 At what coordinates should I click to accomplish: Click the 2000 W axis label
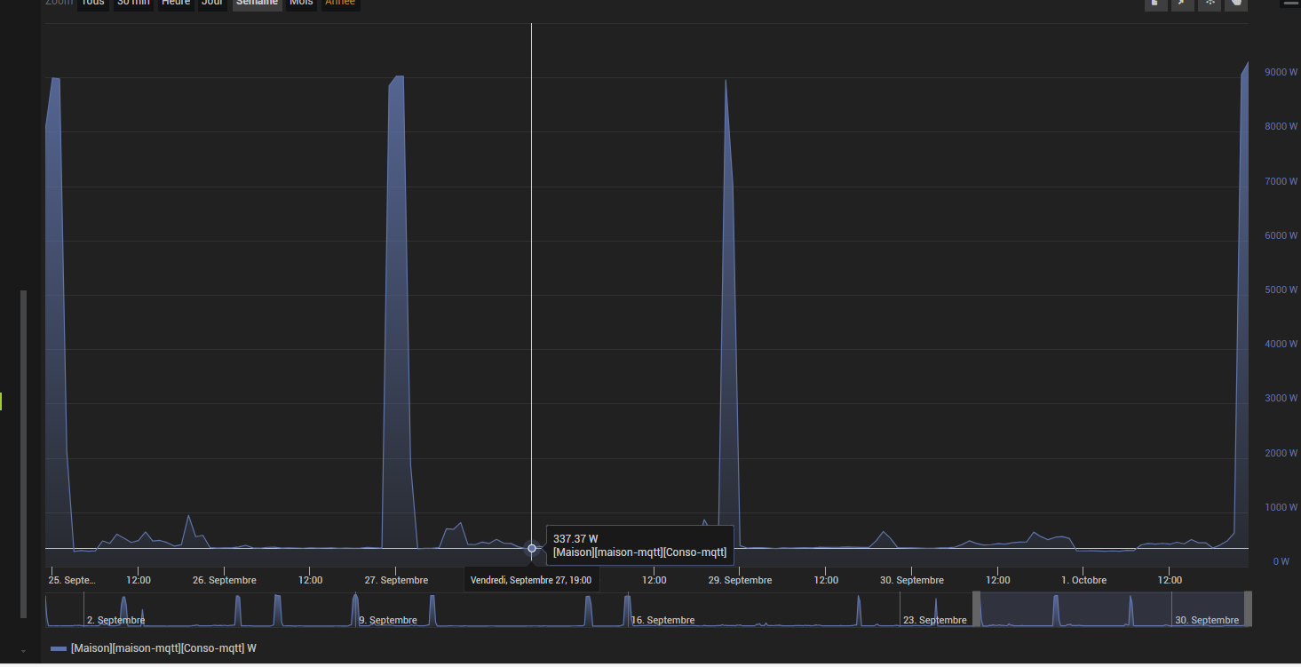pyautogui.click(x=1281, y=454)
